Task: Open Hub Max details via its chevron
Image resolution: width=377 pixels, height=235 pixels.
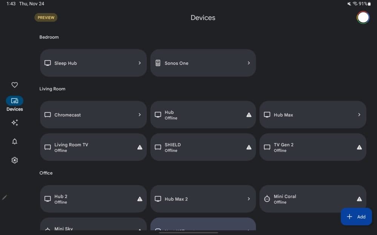Action: click(359, 115)
